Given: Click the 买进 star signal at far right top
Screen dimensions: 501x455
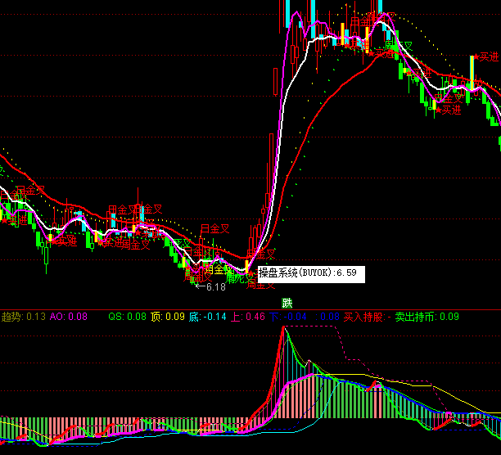Looking at the screenshot, I should [486, 57].
